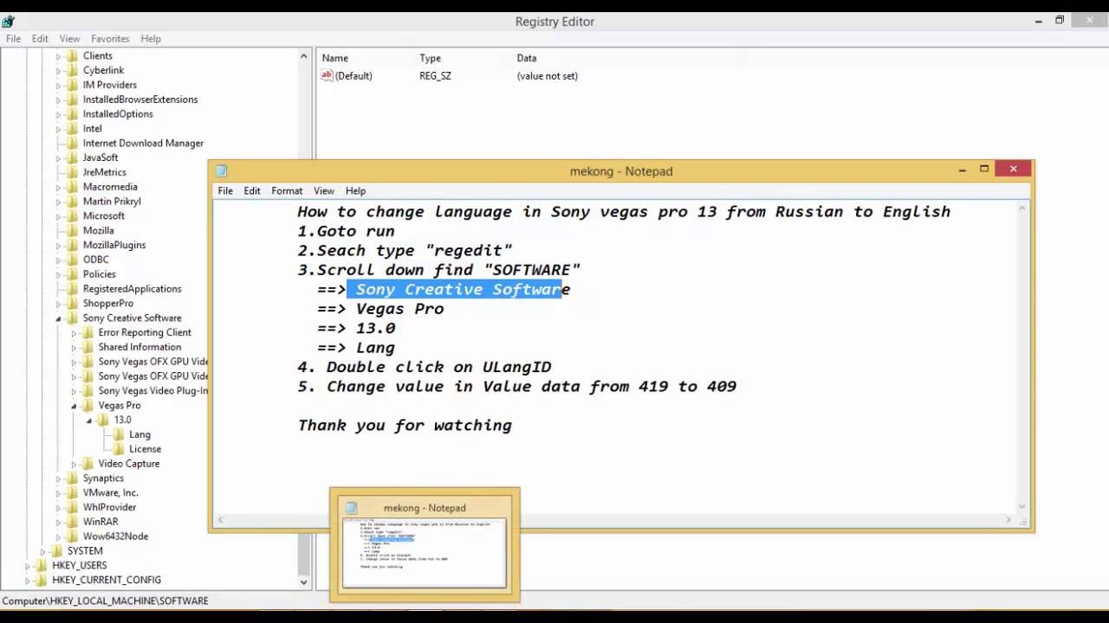
Task: Click the Microsoft folder icon
Action: [x=73, y=216]
